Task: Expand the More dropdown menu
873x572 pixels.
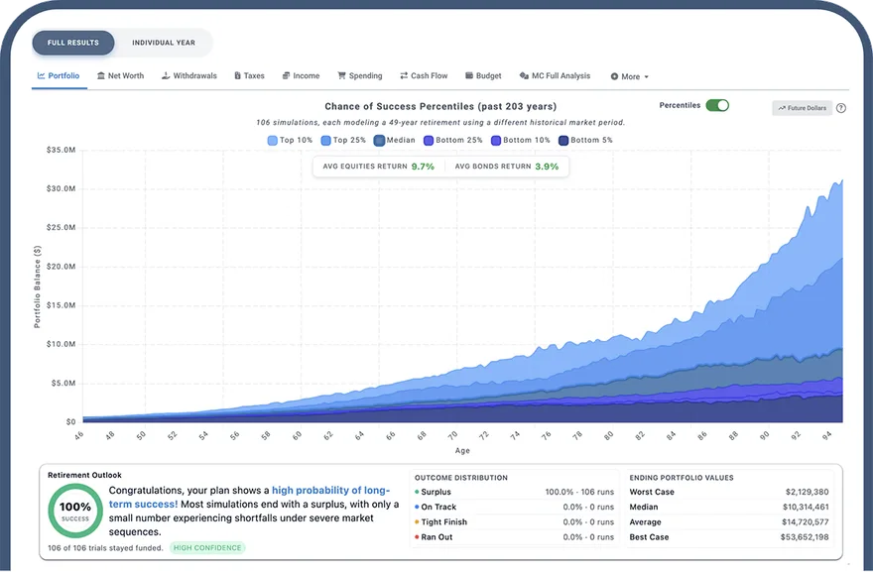Action: point(630,76)
